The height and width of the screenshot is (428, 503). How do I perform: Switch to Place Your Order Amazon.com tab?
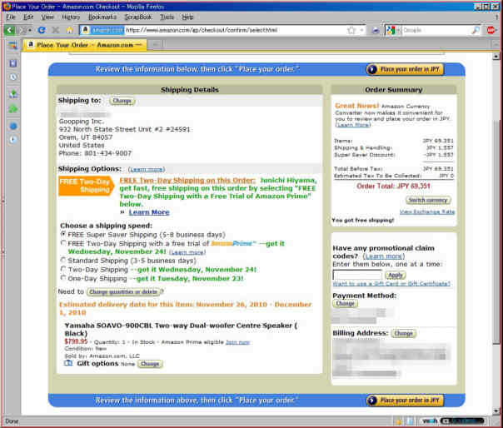pos(85,45)
